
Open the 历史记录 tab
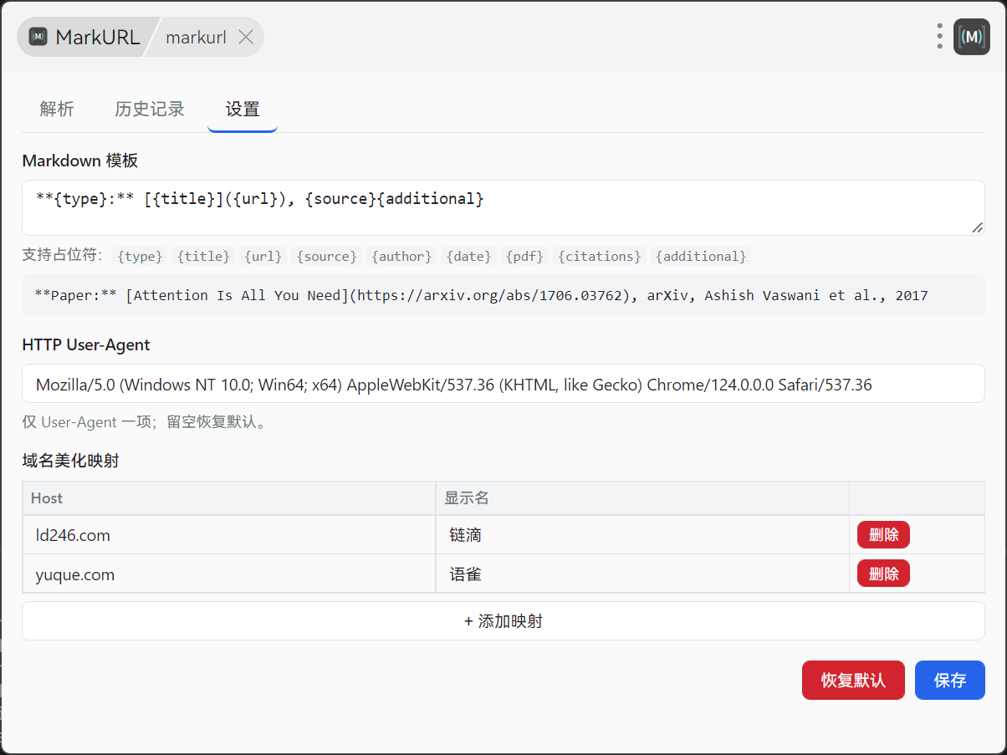coord(150,109)
